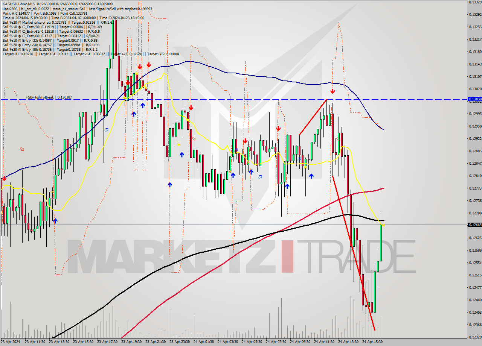482x346 pixels.
Task: Click the blue 0.13038 price tag
Action: (x=474, y=99)
